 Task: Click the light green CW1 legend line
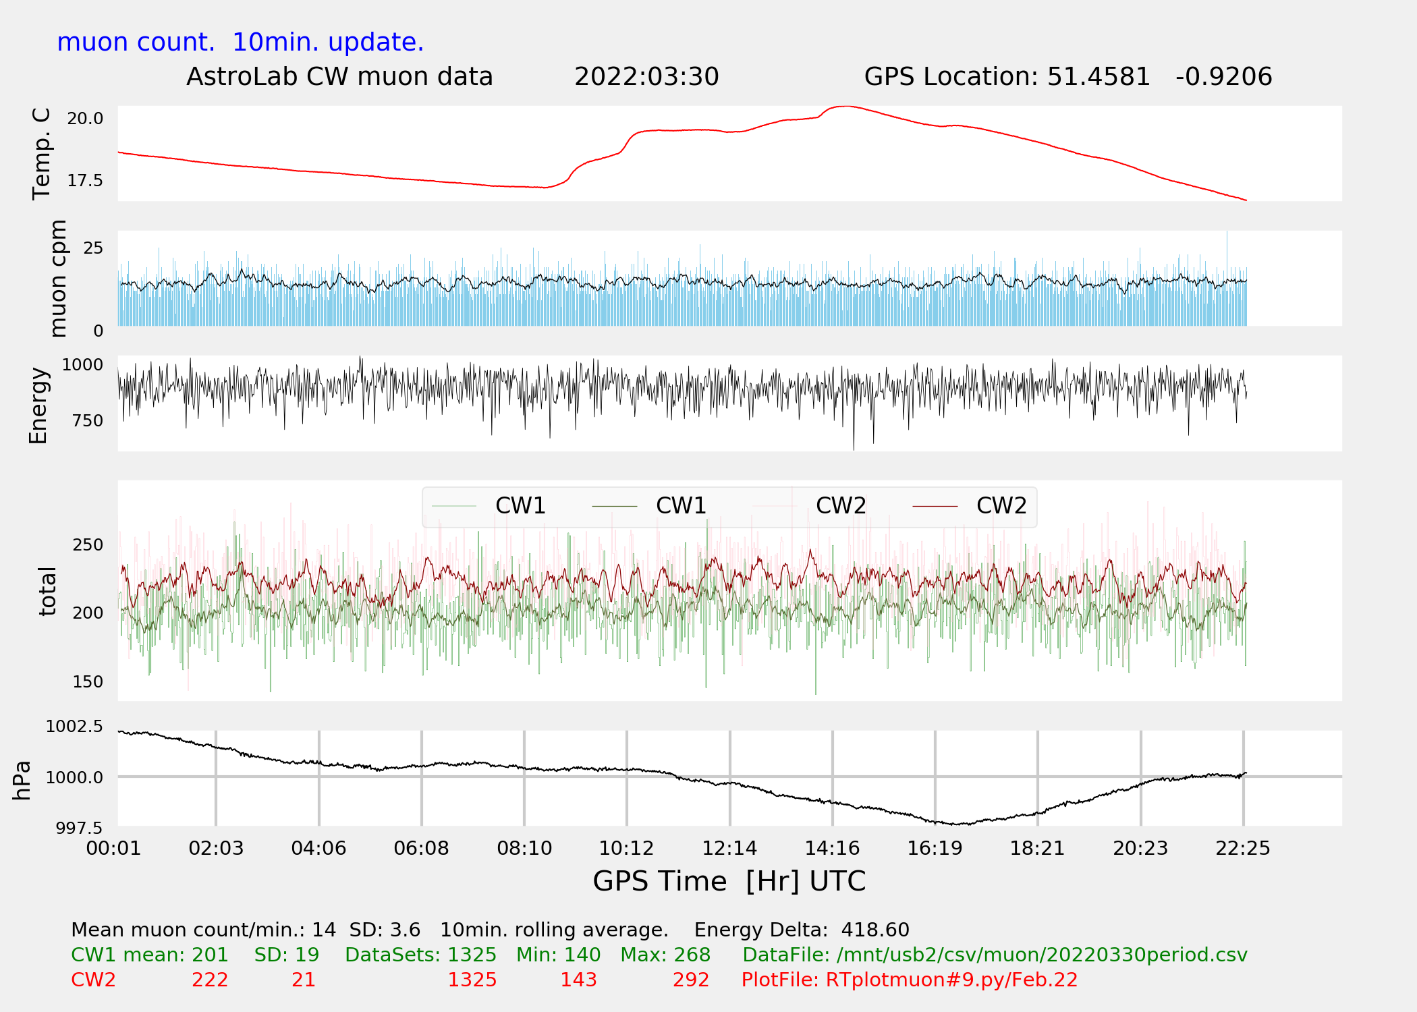454,506
